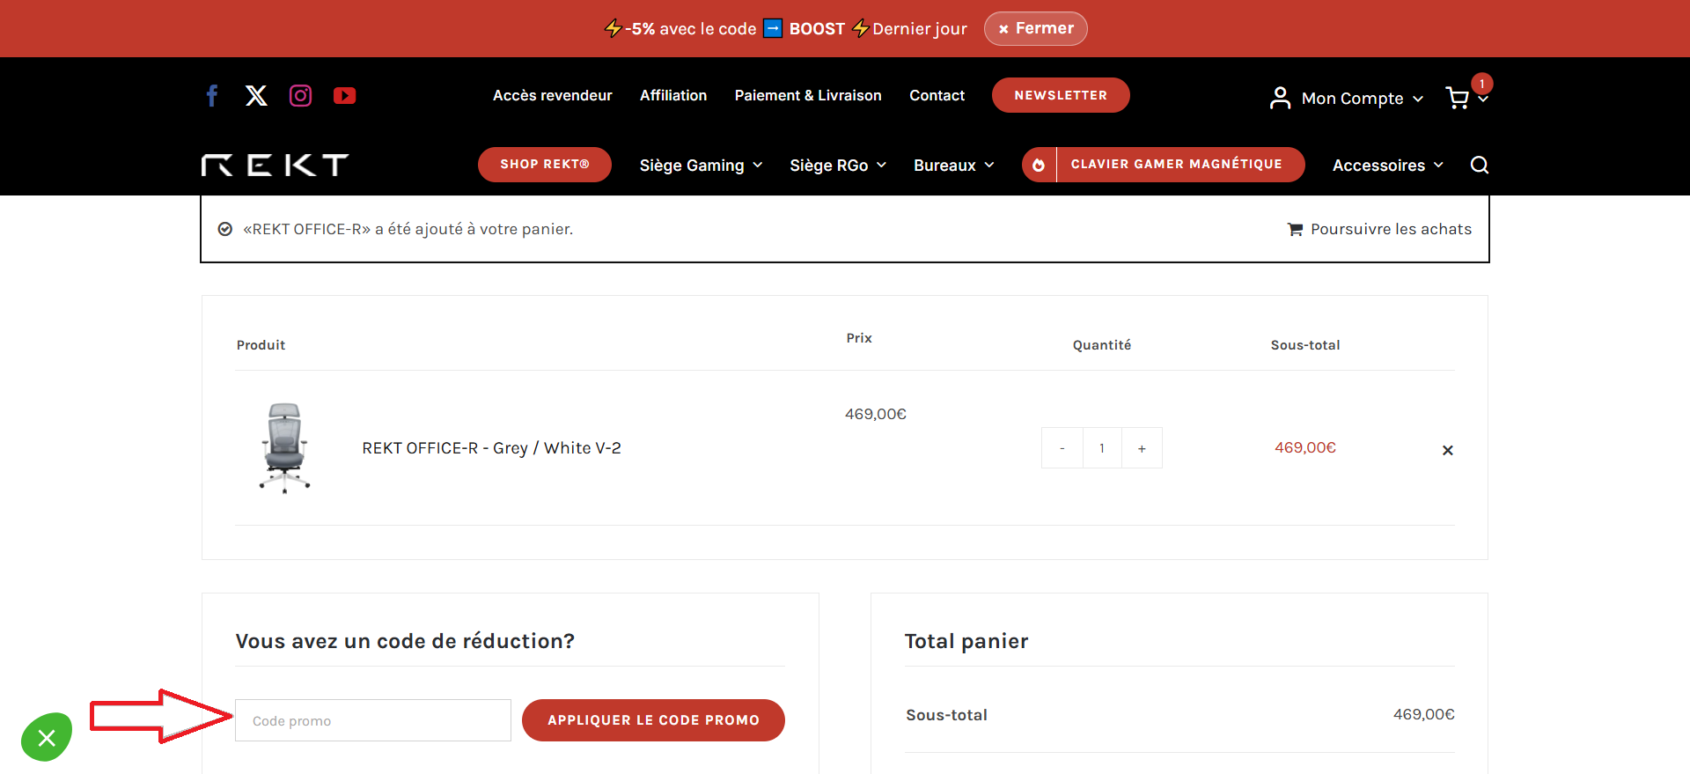The image size is (1690, 774).
Task: Go to Accès revendeur page
Action: pos(553,95)
